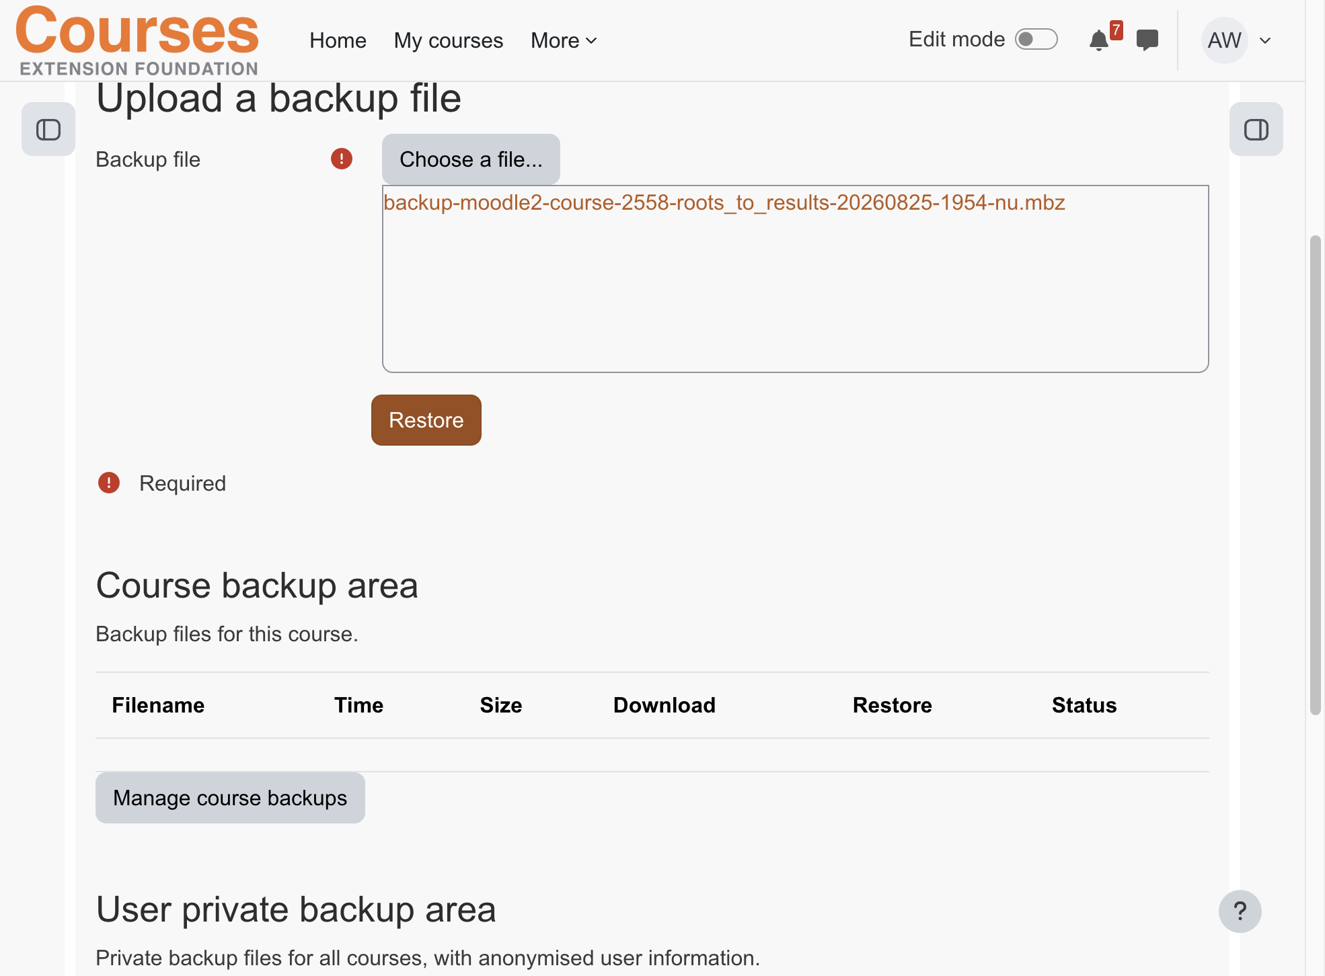Viewport: 1325px width, 976px height.
Task: Go to Home in the navigation
Action: click(338, 40)
